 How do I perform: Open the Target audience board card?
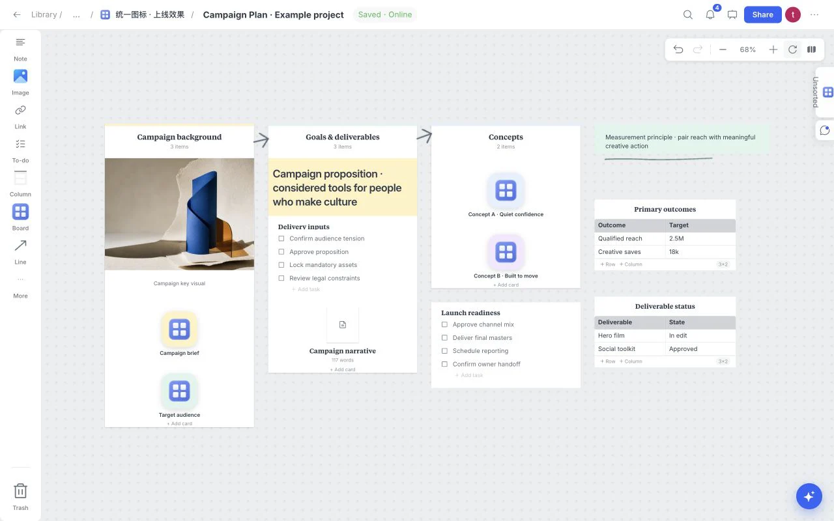tap(179, 391)
